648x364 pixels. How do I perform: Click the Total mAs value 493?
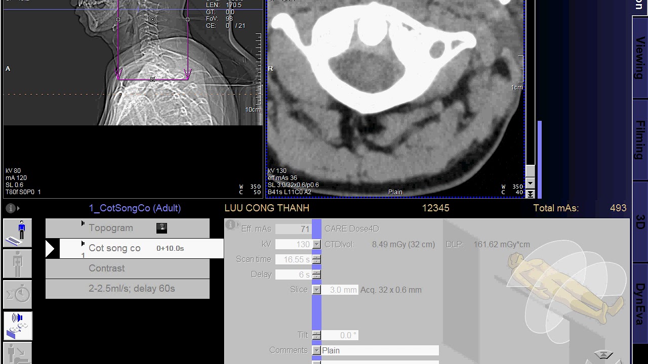(x=618, y=208)
